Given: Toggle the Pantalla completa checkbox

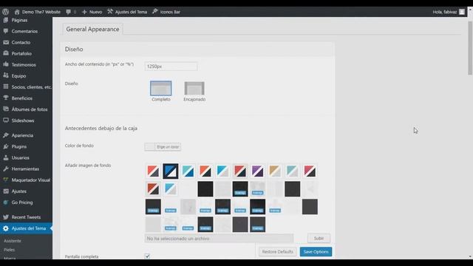Looking at the screenshot, I should [x=147, y=256].
